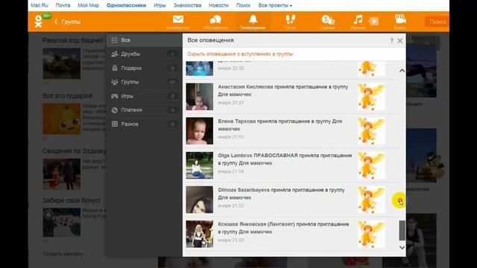Open Dilnoza Sazanbayeva avatar photo

200,200
